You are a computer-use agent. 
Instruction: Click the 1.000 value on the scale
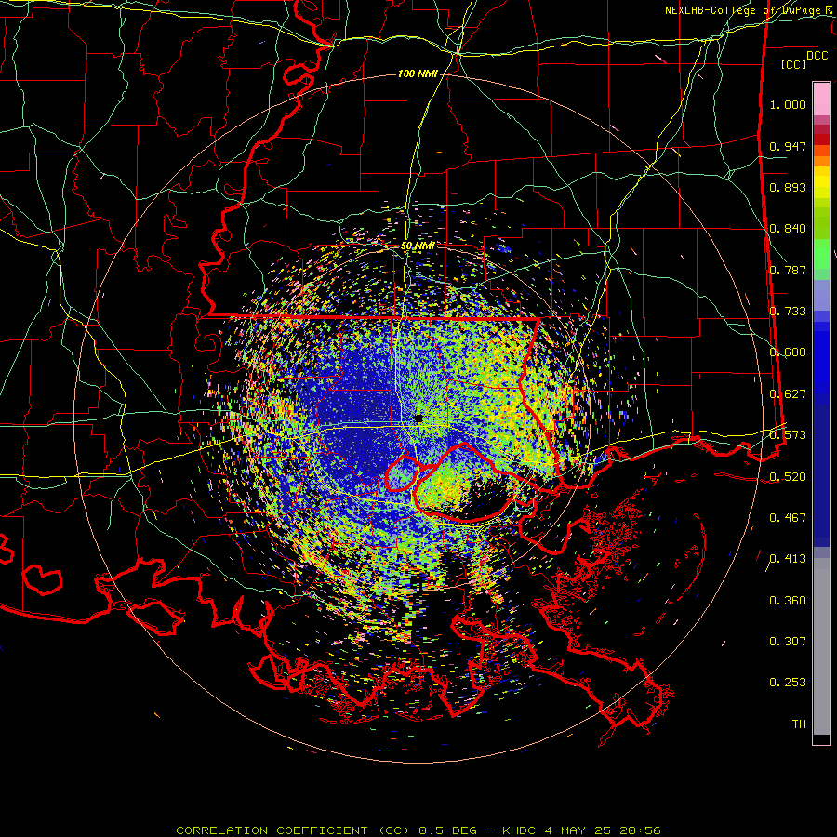point(788,104)
